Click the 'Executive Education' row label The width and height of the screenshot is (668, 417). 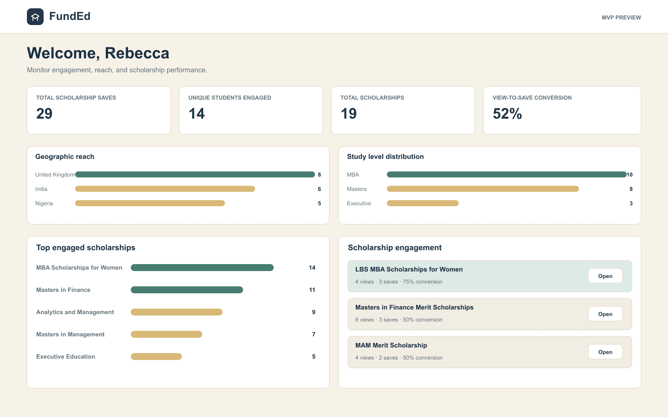[65, 357]
